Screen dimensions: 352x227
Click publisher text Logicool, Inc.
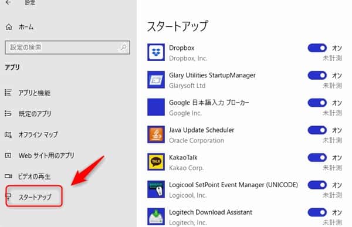[x=188, y=195]
